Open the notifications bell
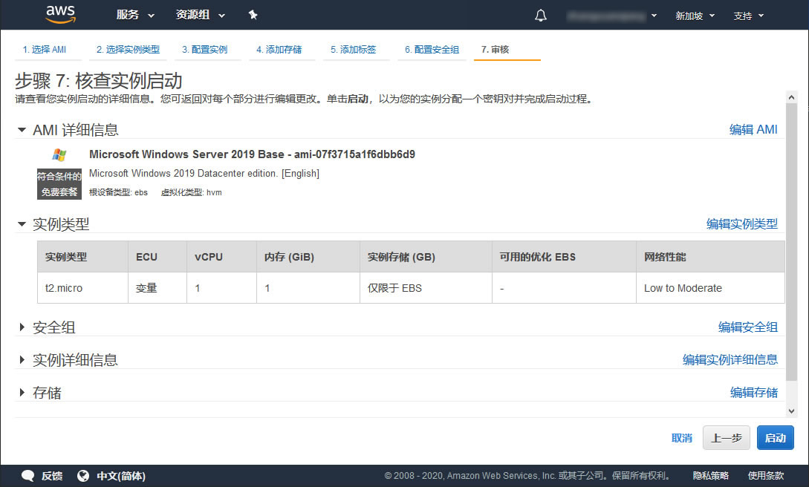The height and width of the screenshot is (487, 809). (x=540, y=16)
